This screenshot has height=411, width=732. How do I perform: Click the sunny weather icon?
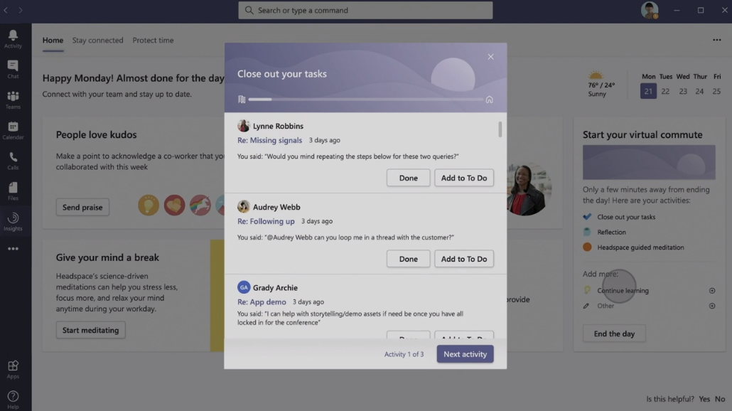[x=596, y=75]
